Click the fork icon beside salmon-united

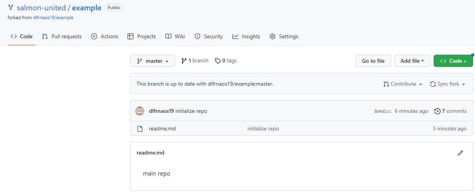pyautogui.click(x=11, y=8)
